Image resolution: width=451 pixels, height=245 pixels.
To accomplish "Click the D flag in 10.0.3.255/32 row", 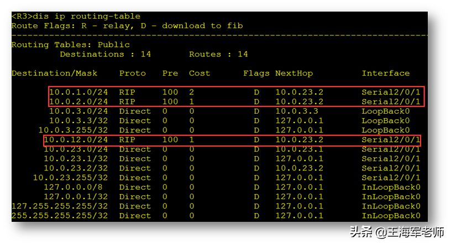I will [x=256, y=130].
